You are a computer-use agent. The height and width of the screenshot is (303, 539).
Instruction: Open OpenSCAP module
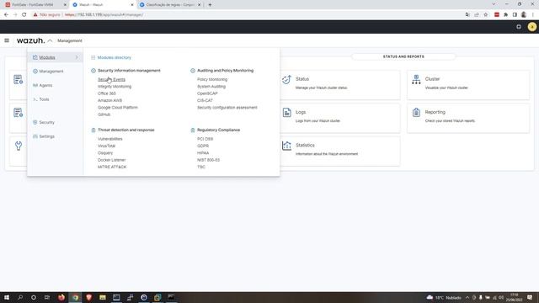207,93
